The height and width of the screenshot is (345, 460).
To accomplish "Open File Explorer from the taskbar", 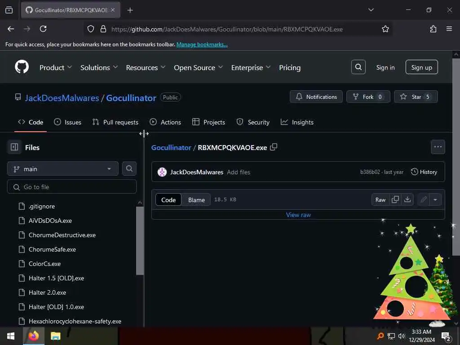I will pos(55,336).
